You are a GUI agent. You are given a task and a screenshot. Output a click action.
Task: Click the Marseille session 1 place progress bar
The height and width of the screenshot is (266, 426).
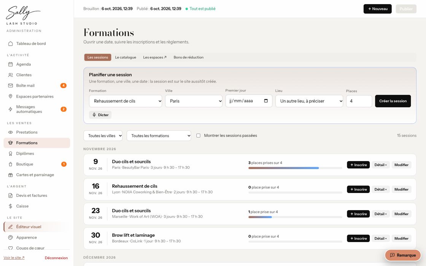pyautogui.click(x=295, y=217)
